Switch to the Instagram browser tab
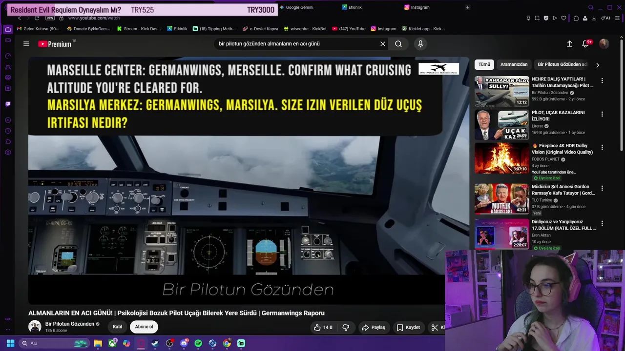Image resolution: width=625 pixels, height=351 pixels. [417, 7]
